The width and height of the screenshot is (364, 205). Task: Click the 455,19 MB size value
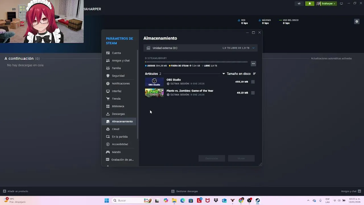coord(242,82)
